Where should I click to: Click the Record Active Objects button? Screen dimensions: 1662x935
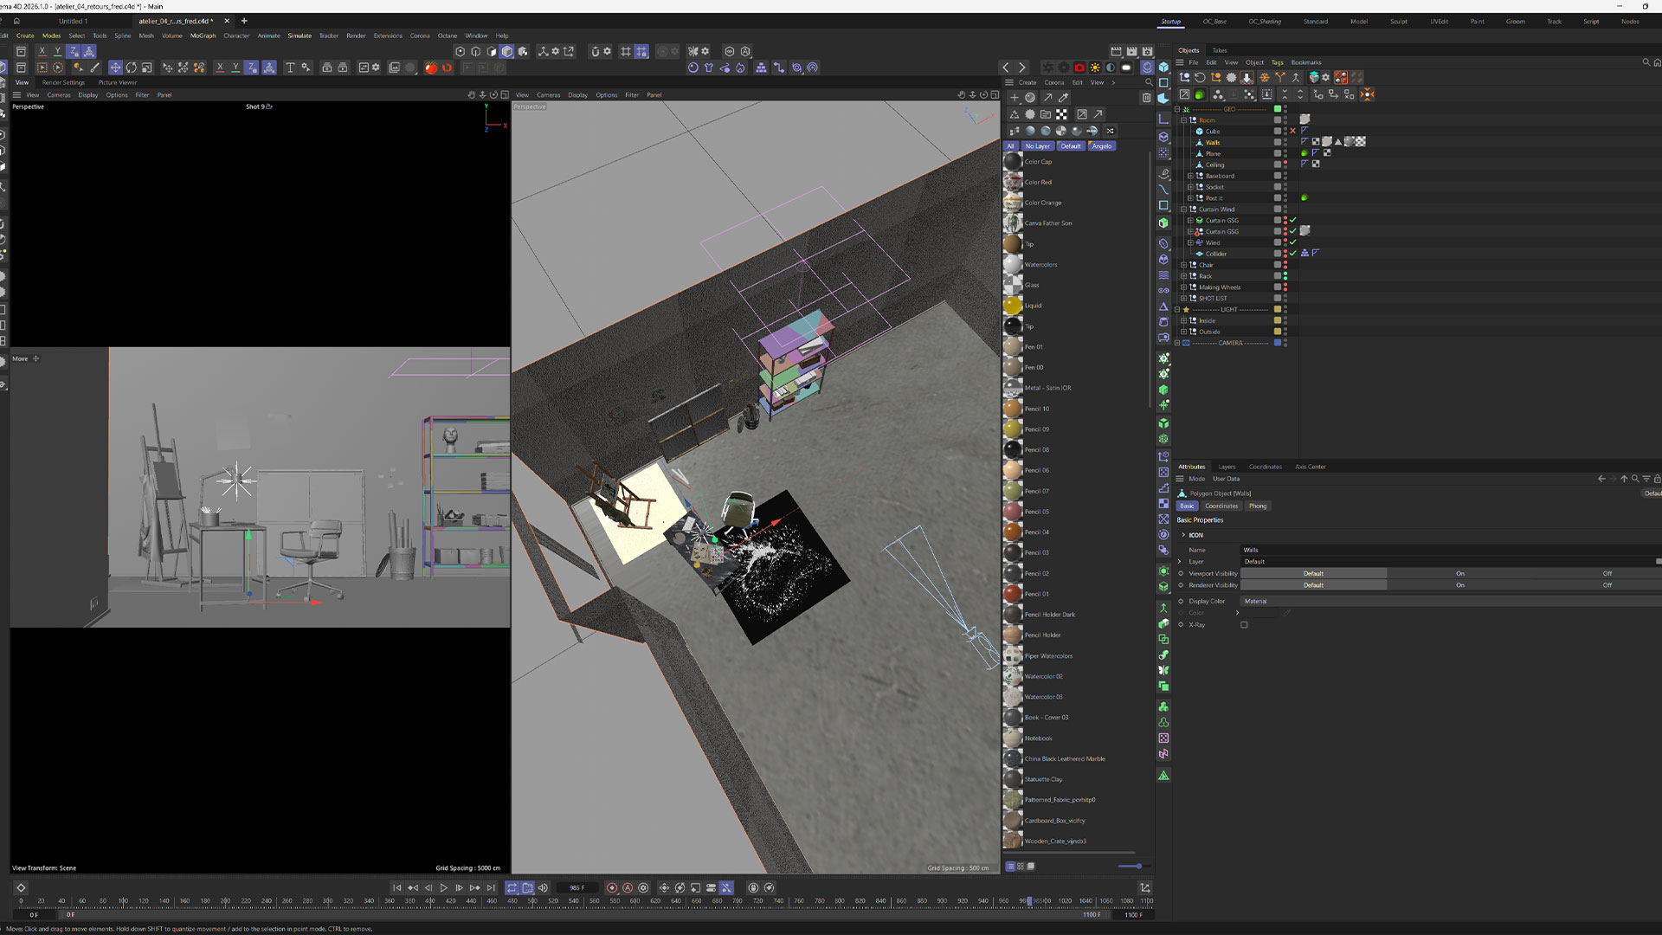[x=612, y=888]
